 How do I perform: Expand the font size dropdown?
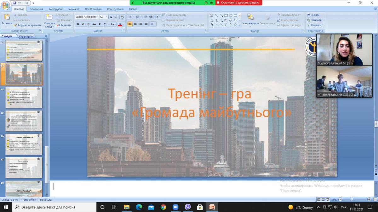tap(106, 17)
